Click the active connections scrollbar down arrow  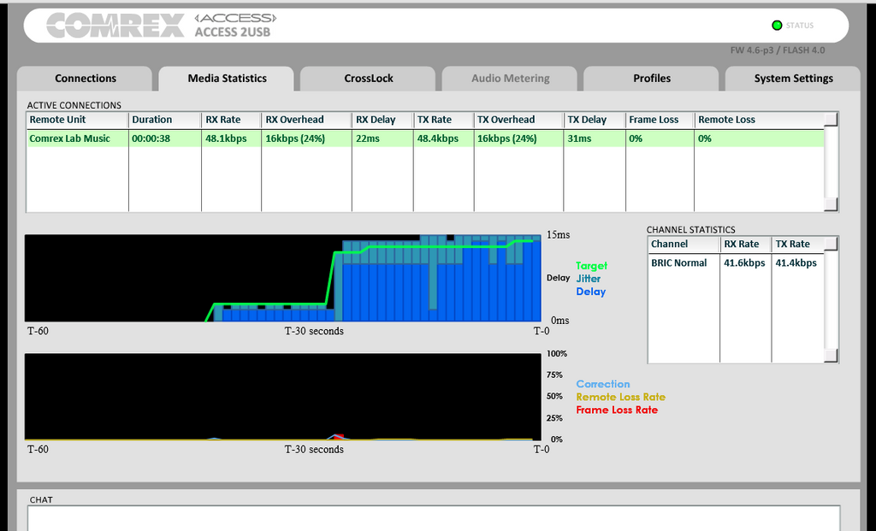coord(832,204)
